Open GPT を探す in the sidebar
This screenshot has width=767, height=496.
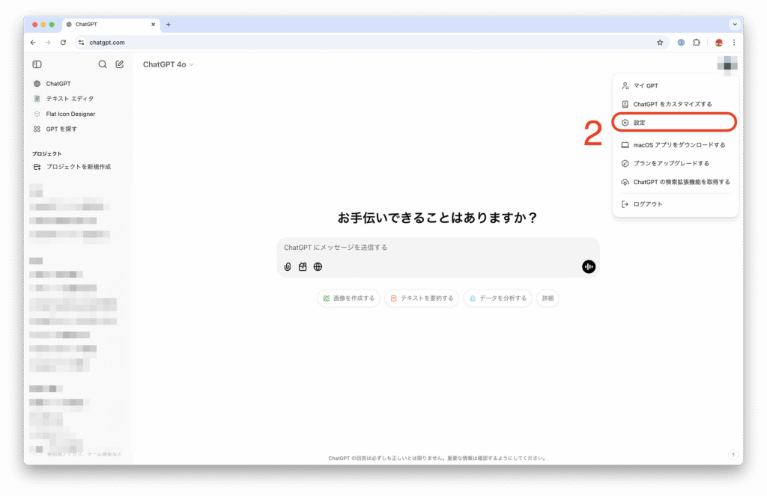[x=61, y=129]
